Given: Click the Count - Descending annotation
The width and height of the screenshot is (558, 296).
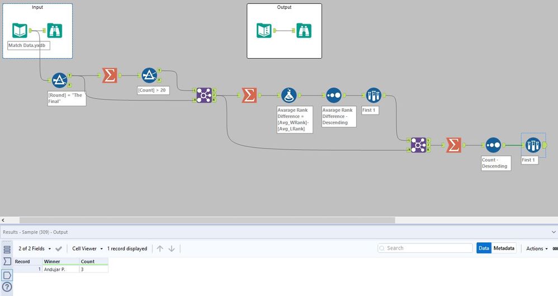Looking at the screenshot, I should coord(496,163).
